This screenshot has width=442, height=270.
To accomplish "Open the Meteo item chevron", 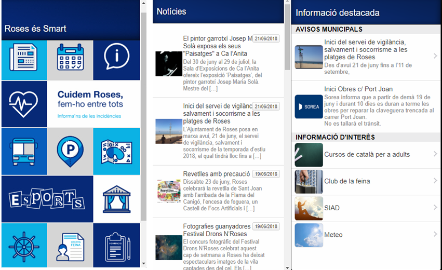I will [435, 235].
